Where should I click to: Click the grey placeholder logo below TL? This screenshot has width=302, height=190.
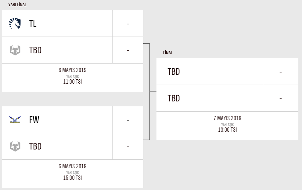coord(15,50)
